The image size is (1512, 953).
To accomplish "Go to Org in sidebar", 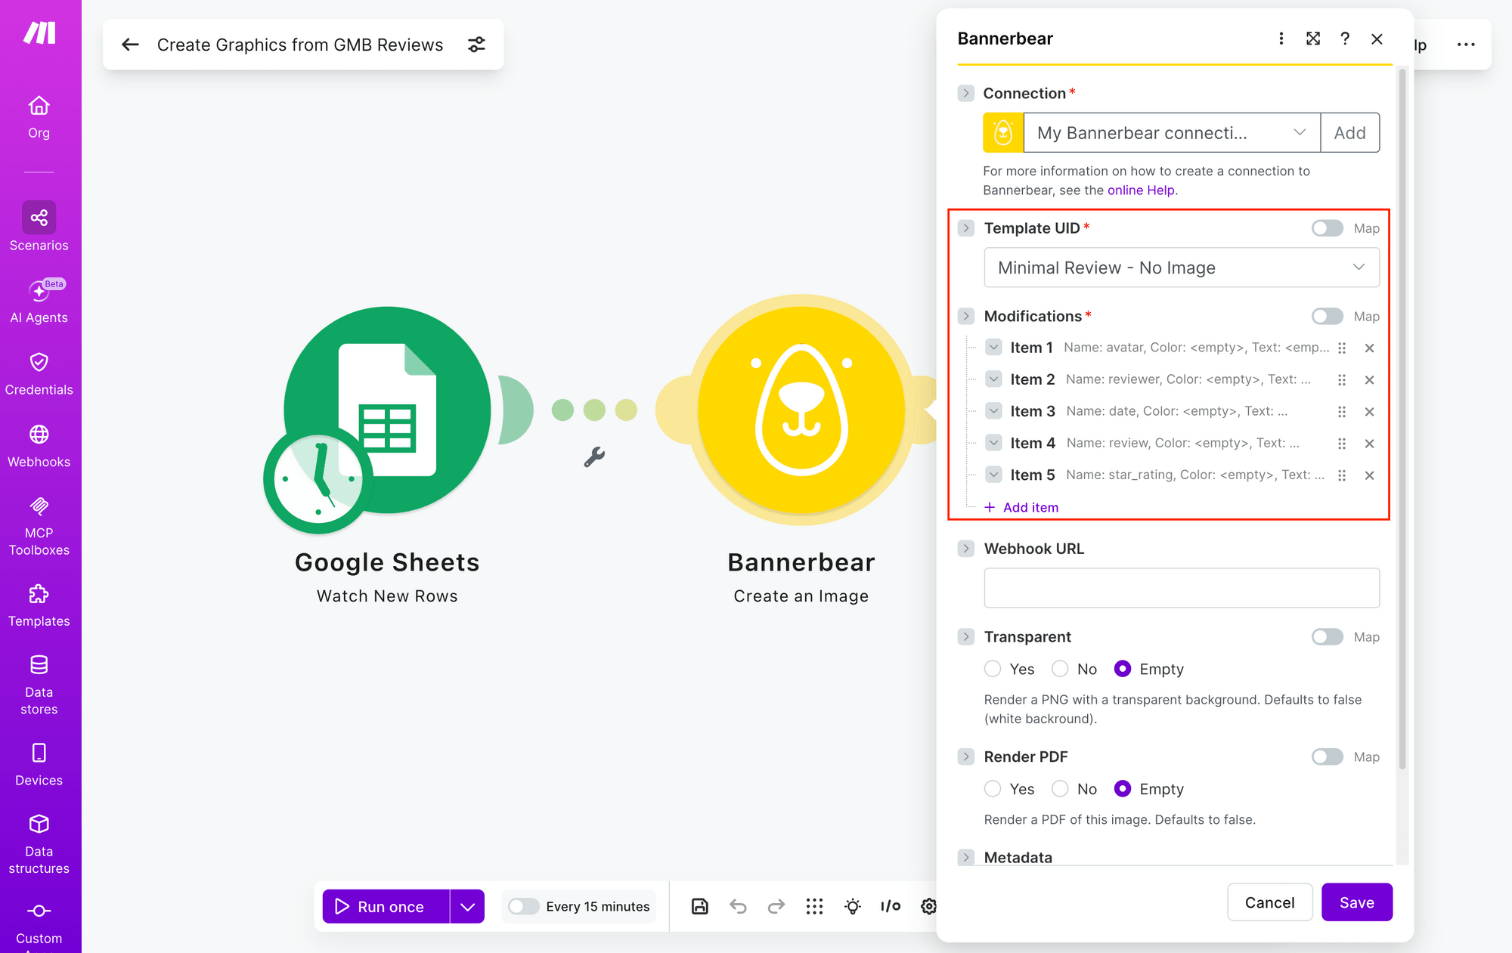I will [x=39, y=117].
